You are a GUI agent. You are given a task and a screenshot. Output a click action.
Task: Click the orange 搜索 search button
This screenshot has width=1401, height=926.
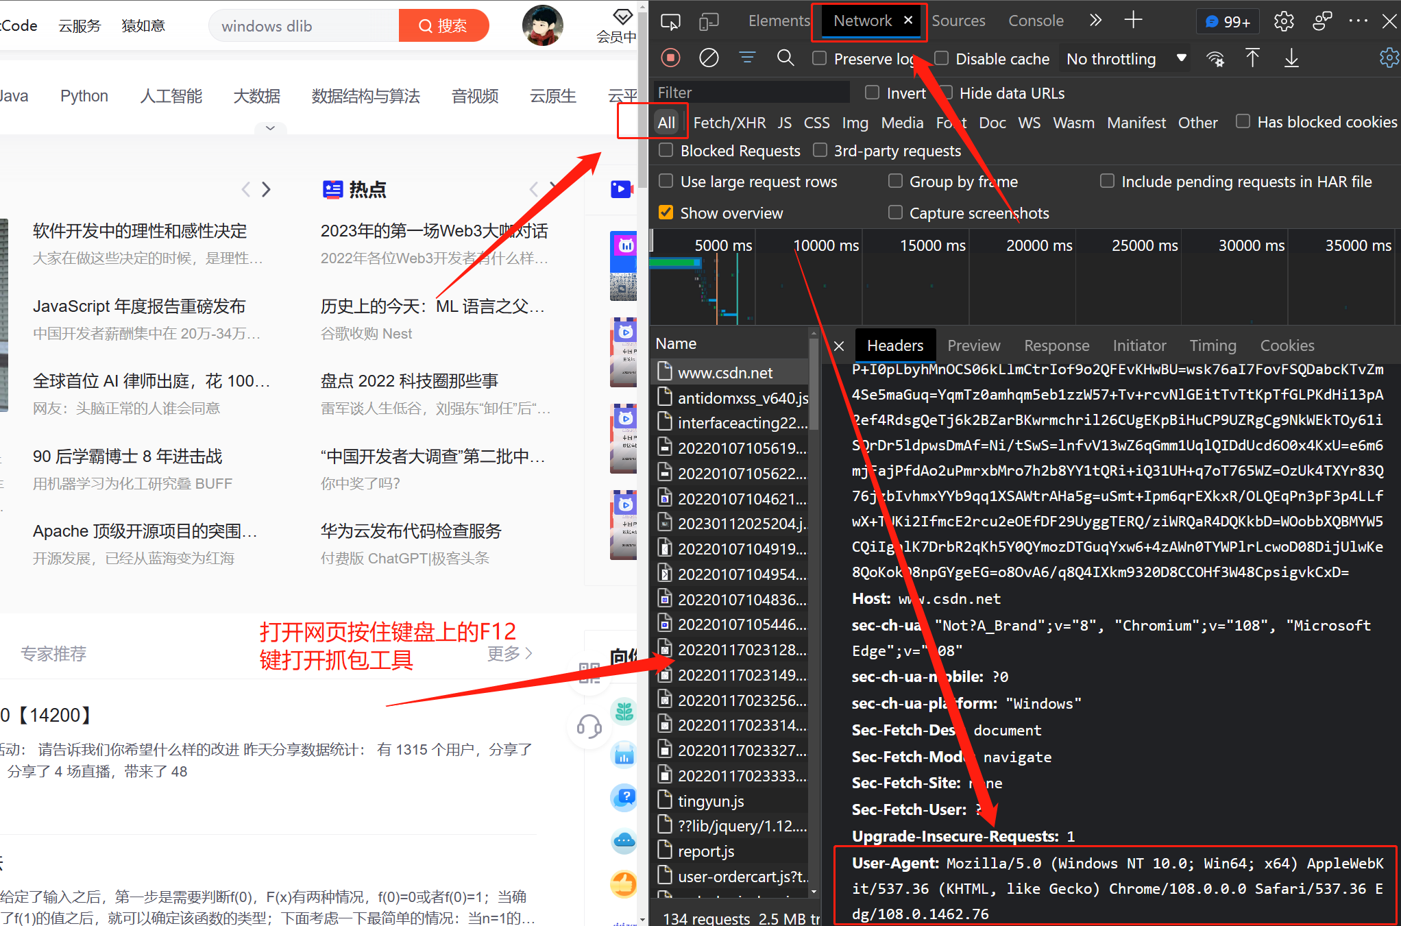(x=443, y=26)
